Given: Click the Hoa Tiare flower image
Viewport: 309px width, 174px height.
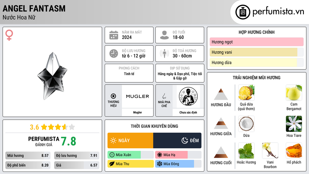Looking at the screenshot, I should coord(294,124).
